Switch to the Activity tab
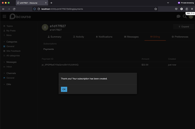Image resolution: width=195 pixels, height=129 pixels. 79,37
